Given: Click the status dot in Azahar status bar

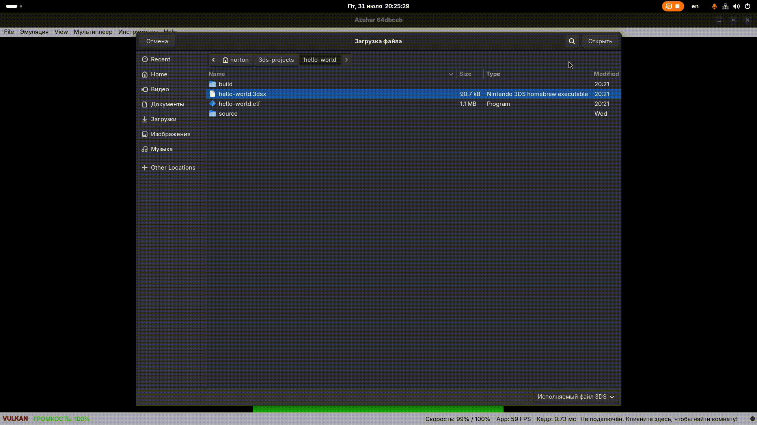Looking at the screenshot, I should 752,419.
